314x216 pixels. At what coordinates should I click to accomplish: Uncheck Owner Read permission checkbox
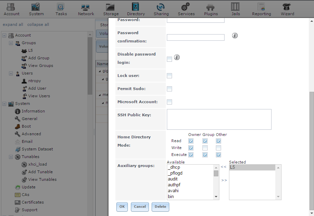click(191, 141)
